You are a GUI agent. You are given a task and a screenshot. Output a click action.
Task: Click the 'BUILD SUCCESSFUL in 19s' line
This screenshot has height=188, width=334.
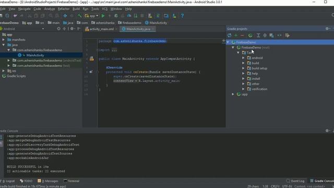[x=28, y=167]
